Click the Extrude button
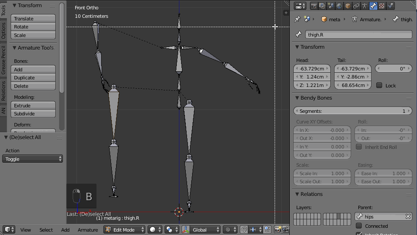The height and width of the screenshot is (235, 417). coord(33,106)
